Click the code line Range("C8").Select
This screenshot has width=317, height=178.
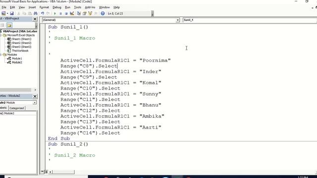pos(89,66)
